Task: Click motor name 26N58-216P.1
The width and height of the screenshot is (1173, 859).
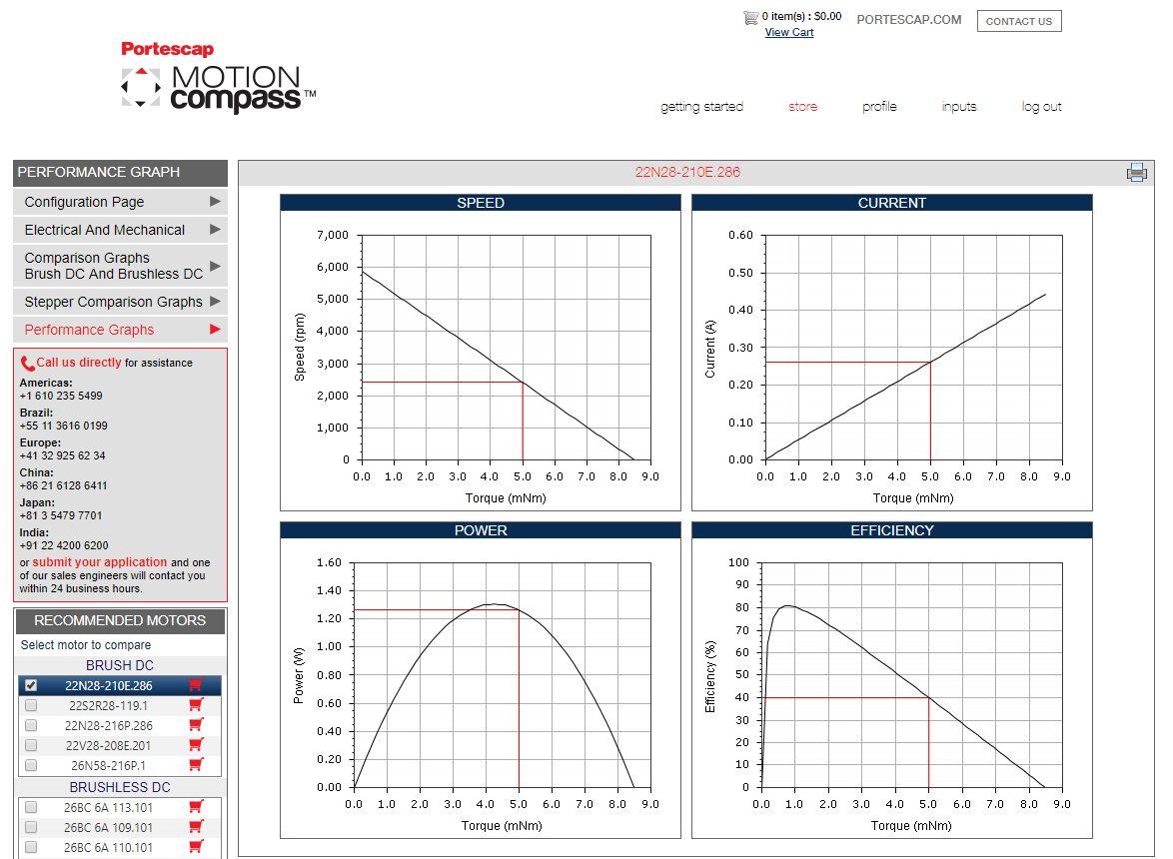Action: coord(109,765)
